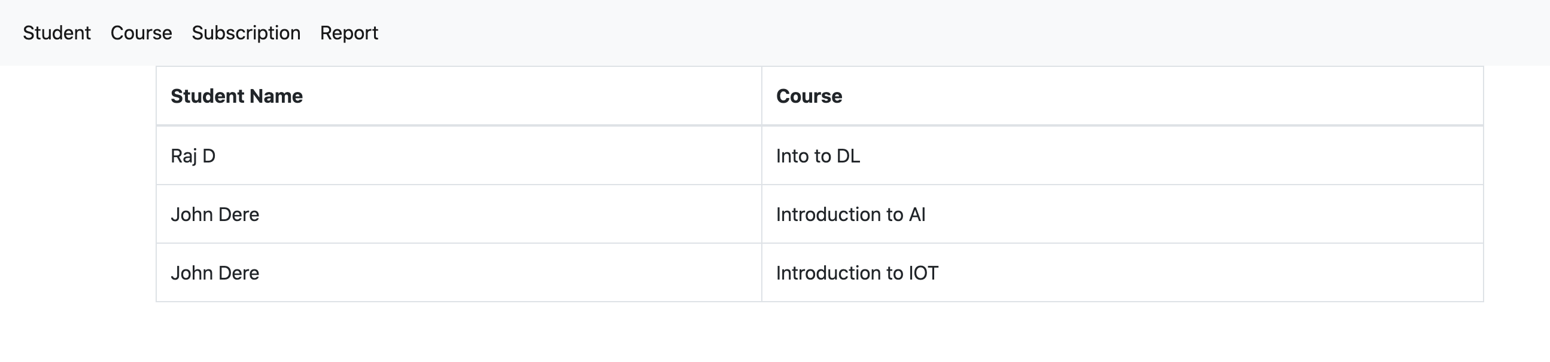Click the Course column header in table
The width and height of the screenshot is (1550, 362).
(x=809, y=96)
